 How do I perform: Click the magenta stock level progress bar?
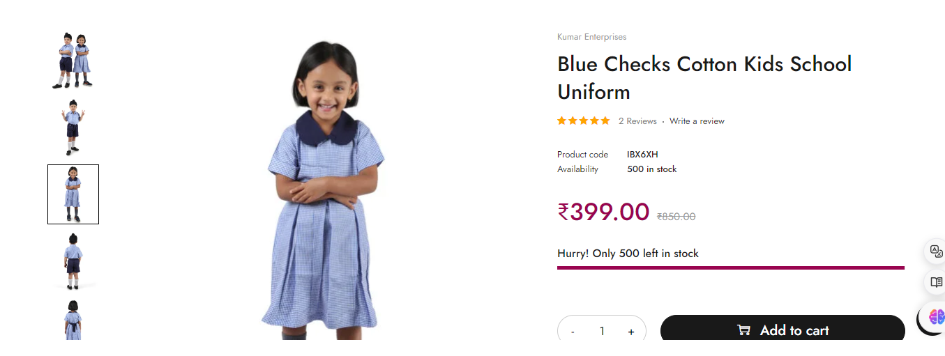[731, 268]
